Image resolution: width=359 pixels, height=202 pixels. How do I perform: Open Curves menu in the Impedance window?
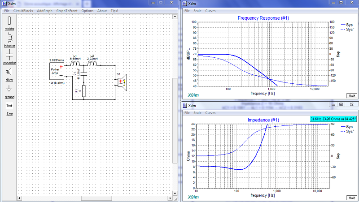pyautogui.click(x=210, y=113)
